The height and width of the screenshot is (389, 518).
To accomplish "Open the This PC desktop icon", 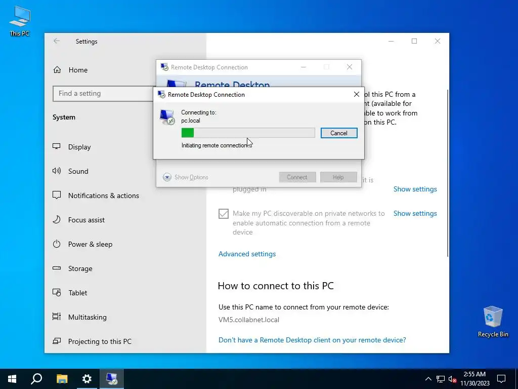I will [x=20, y=21].
